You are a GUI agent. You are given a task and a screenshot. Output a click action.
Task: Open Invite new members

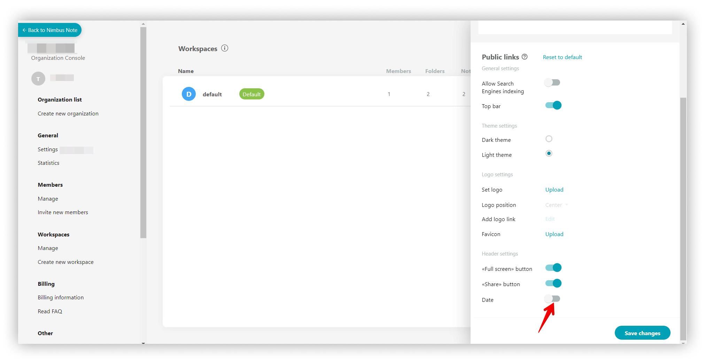[x=63, y=212]
